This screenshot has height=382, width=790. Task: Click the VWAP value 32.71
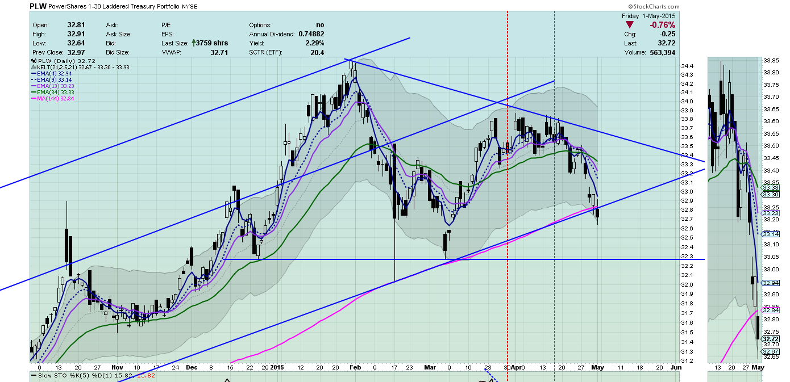tap(219, 52)
